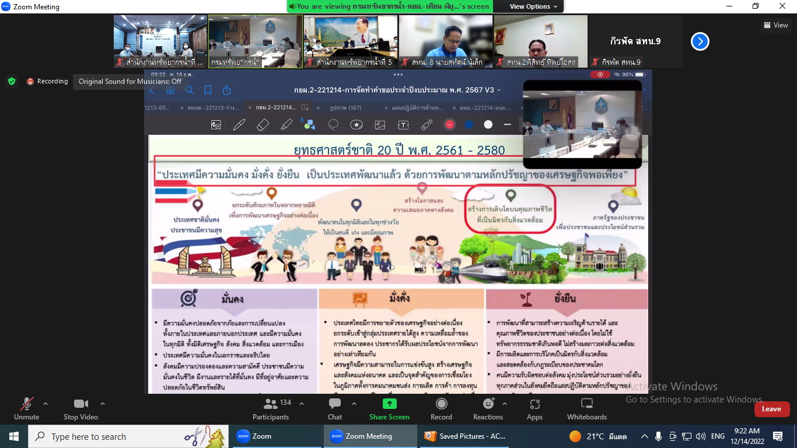The width and height of the screenshot is (797, 448).
Task: Click the green encryption shield icon
Action: click(x=12, y=81)
